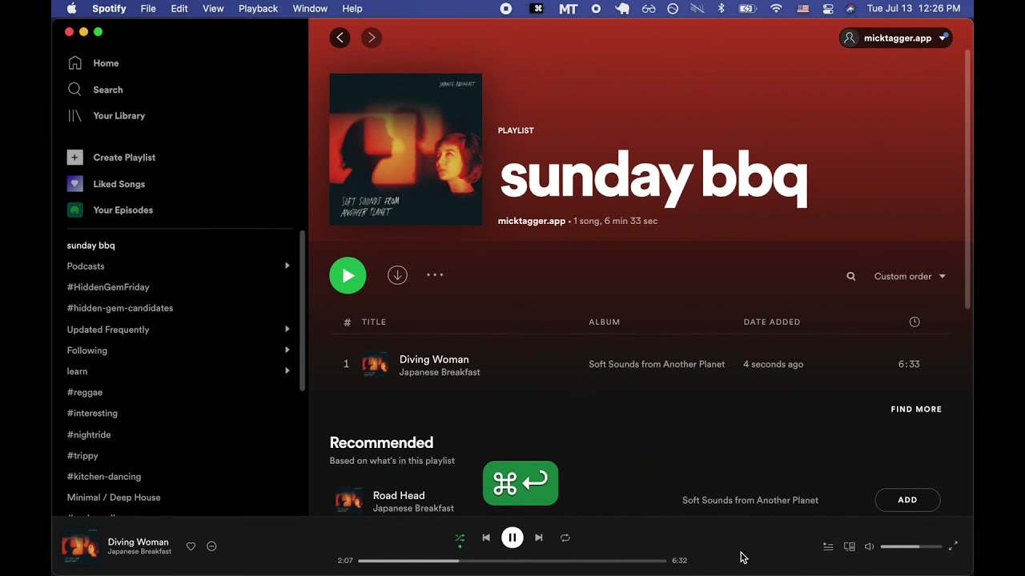The image size is (1025, 576).
Task: Open the #hidden-gem-candidates playlist
Action: point(120,308)
